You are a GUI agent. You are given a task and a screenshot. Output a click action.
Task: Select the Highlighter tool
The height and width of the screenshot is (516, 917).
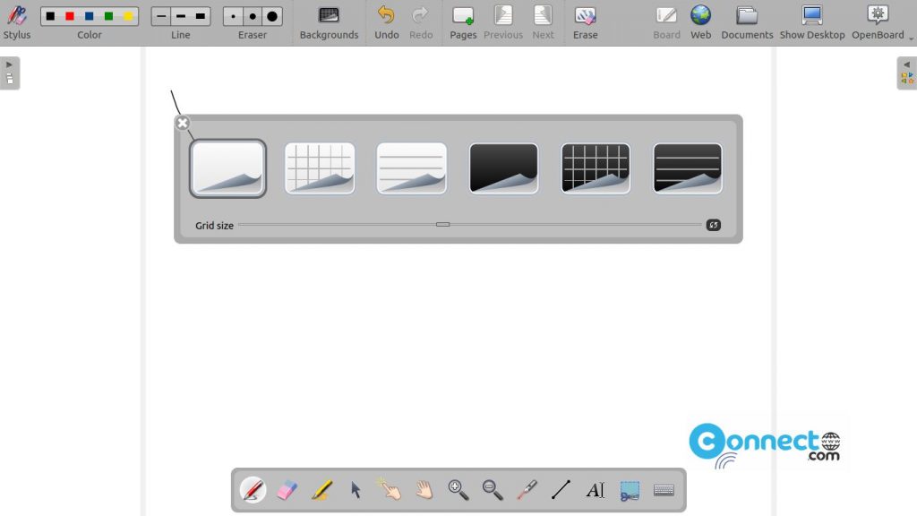tap(321, 489)
